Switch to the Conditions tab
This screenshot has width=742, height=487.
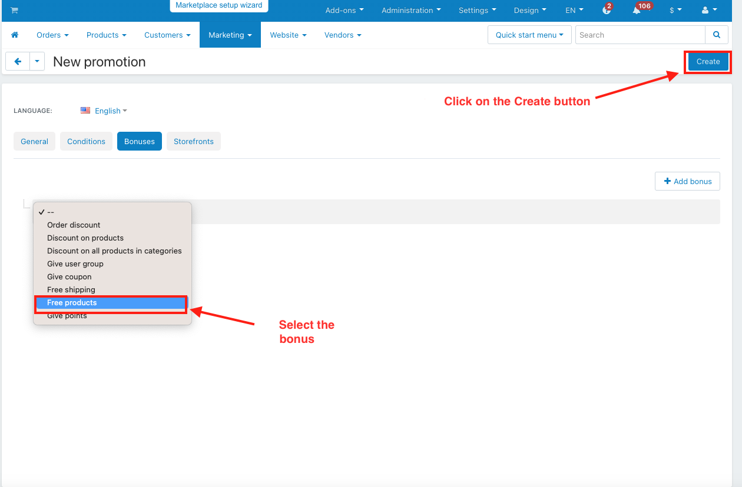point(86,141)
